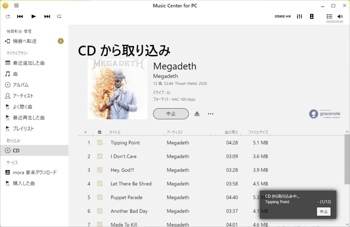
Task: Uncheck the Tipping Point track checkbox
Action: [x=100, y=143]
